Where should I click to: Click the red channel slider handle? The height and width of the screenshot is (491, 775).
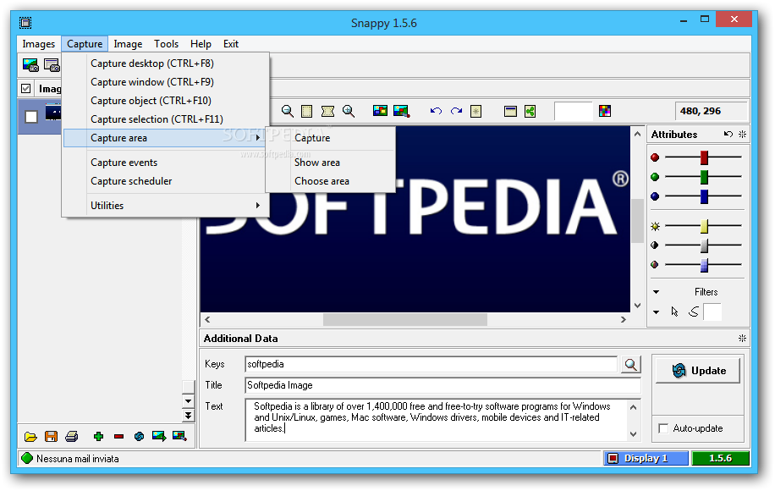pyautogui.click(x=704, y=157)
